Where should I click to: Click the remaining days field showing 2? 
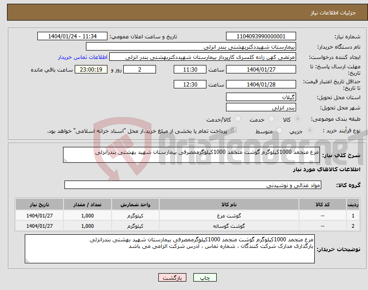pos(140,70)
